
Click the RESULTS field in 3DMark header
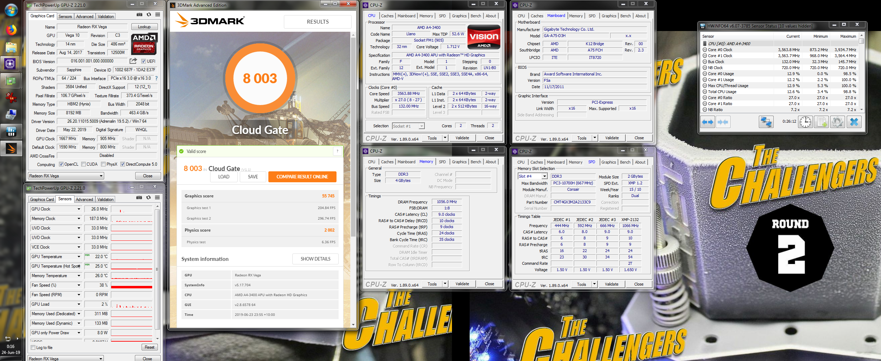click(x=317, y=22)
